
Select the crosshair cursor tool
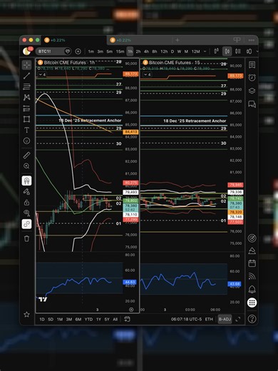26,65
